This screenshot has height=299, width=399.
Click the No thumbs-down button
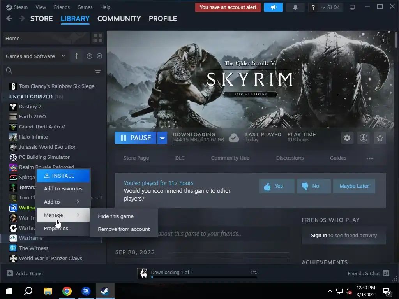click(x=314, y=186)
